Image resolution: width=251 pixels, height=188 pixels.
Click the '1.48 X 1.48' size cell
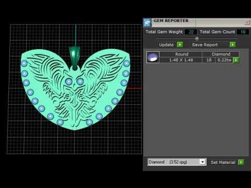tap(181, 60)
